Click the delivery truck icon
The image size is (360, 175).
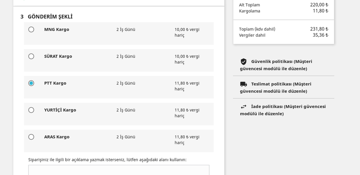pos(244,84)
